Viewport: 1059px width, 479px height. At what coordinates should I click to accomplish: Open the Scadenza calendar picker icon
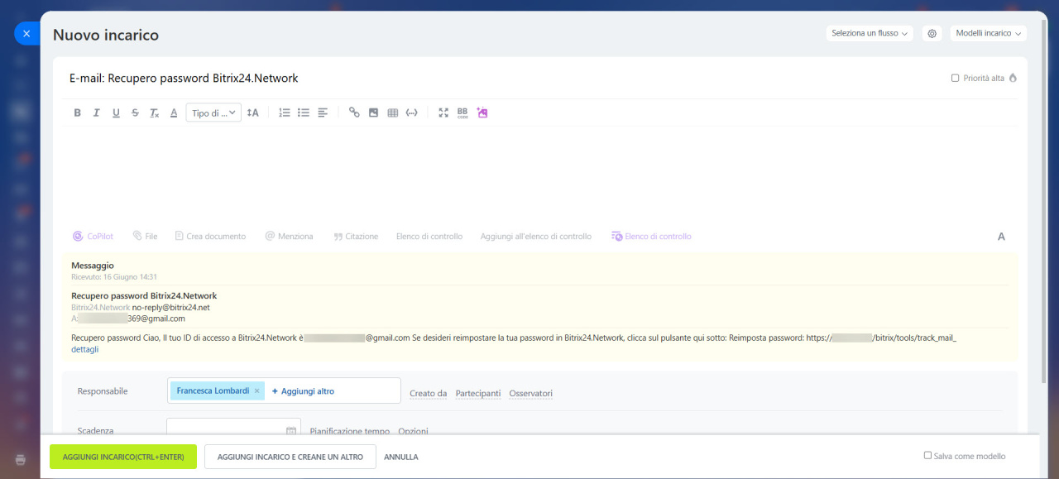tap(291, 430)
